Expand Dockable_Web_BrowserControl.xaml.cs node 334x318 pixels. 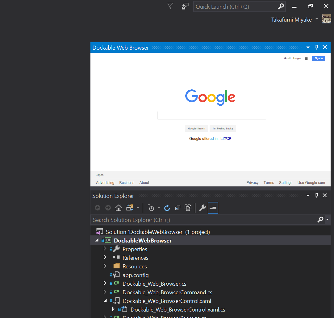(113, 309)
